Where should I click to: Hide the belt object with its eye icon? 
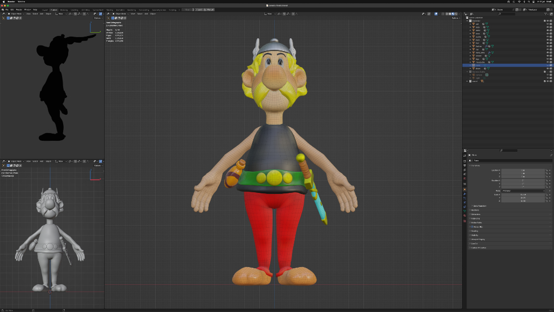(548, 24)
